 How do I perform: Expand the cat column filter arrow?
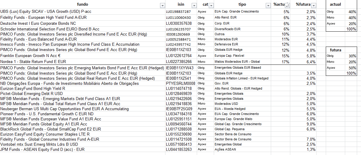coord(211,5)
